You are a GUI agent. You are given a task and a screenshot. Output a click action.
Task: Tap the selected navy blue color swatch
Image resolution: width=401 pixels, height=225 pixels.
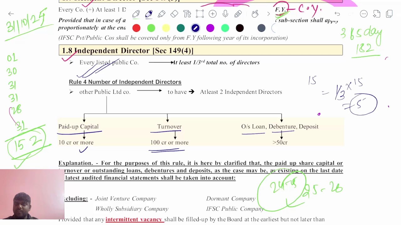coord(195,28)
